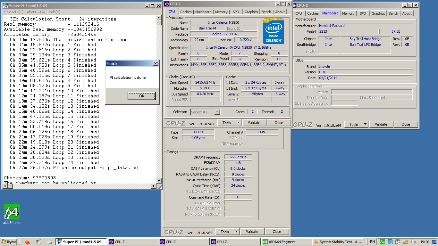Click Validate in the Memory timings CPU-Z window
Image resolution: width=438 pixels, height=246 pixels.
(x=252, y=232)
